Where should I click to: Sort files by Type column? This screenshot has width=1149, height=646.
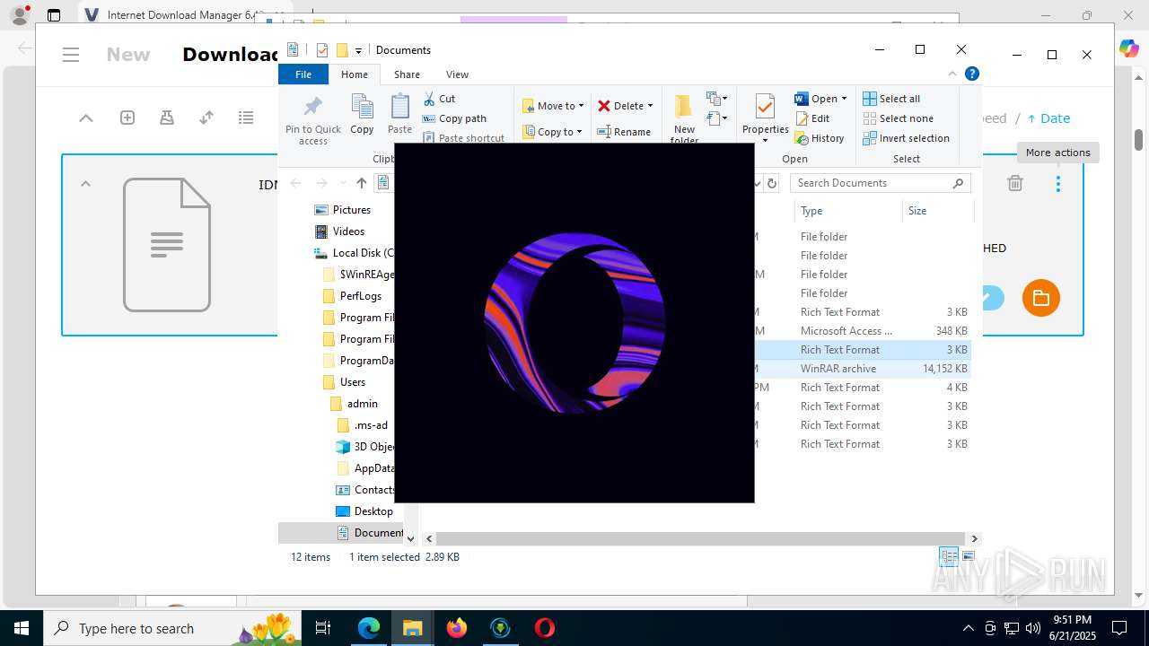click(848, 211)
